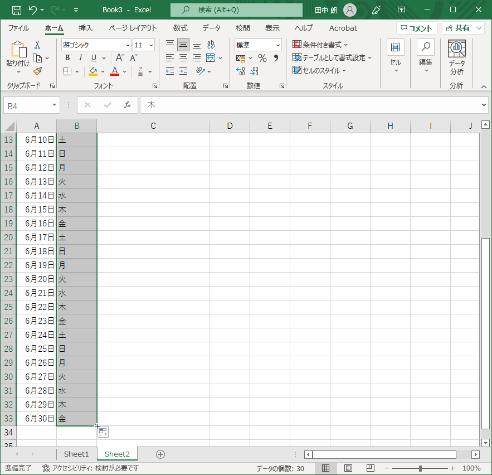
Task: Click the Name Box showing B4
Action: tap(27, 105)
